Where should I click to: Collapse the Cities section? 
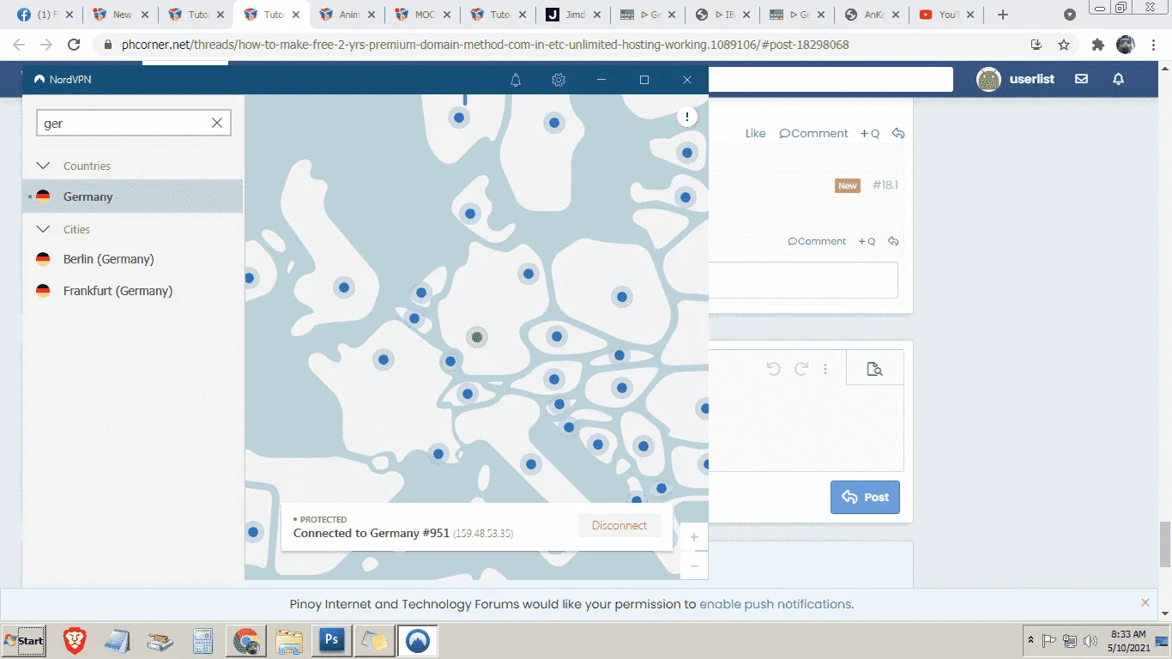(x=43, y=229)
